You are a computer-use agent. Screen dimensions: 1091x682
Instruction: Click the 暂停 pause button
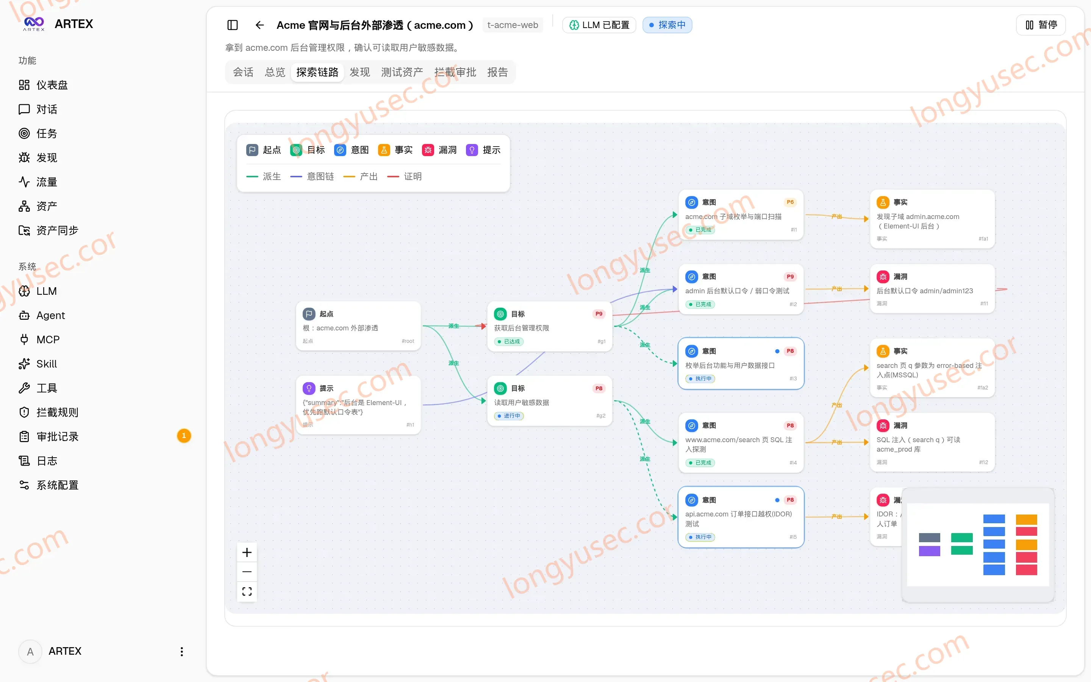1041,25
